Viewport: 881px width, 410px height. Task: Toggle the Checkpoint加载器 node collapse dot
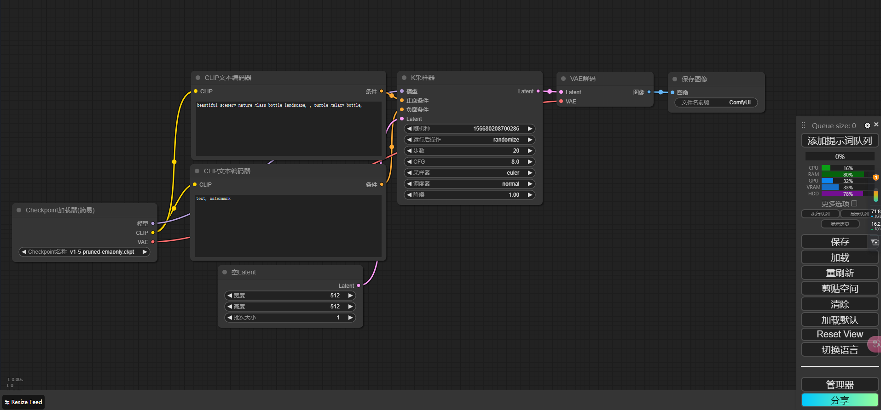pos(19,210)
